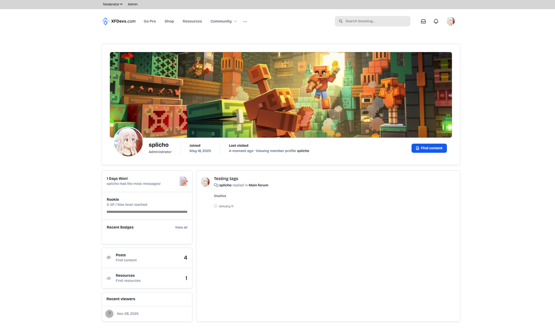Open the Community navigation item
The width and height of the screenshot is (555, 331).
click(221, 21)
